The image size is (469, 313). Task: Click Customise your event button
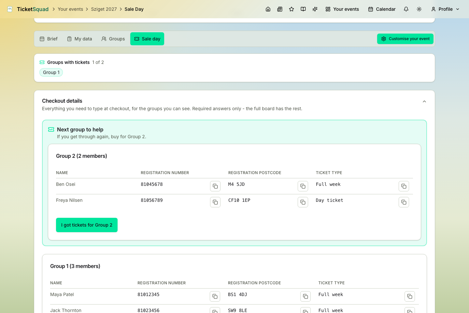point(405,39)
